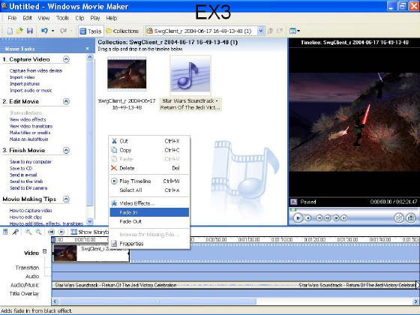Click Import pictures link

coord(25,84)
